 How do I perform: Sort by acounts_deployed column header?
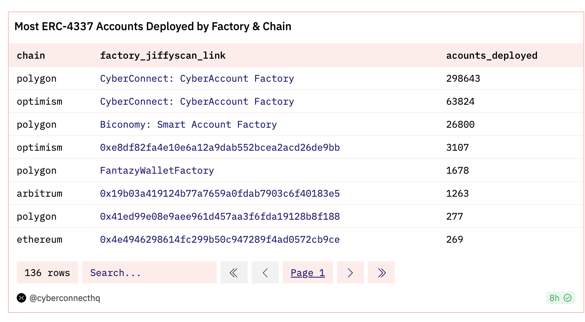tap(492, 56)
